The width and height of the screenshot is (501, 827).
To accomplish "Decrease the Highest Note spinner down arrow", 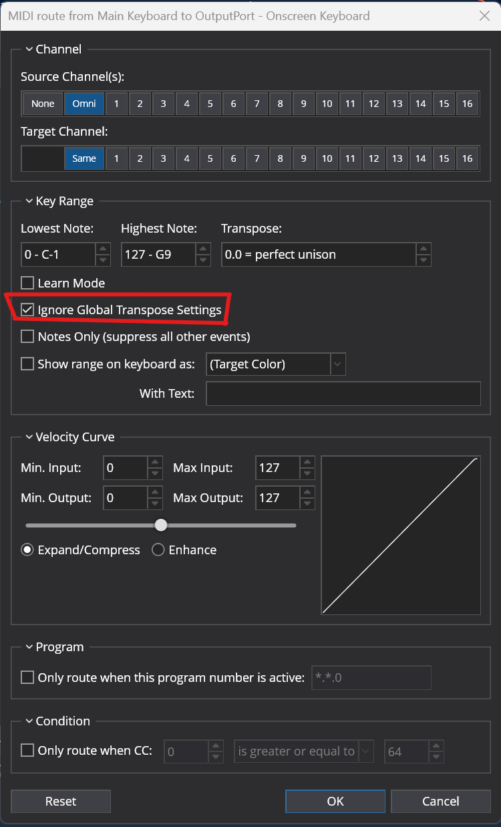I will point(203,260).
